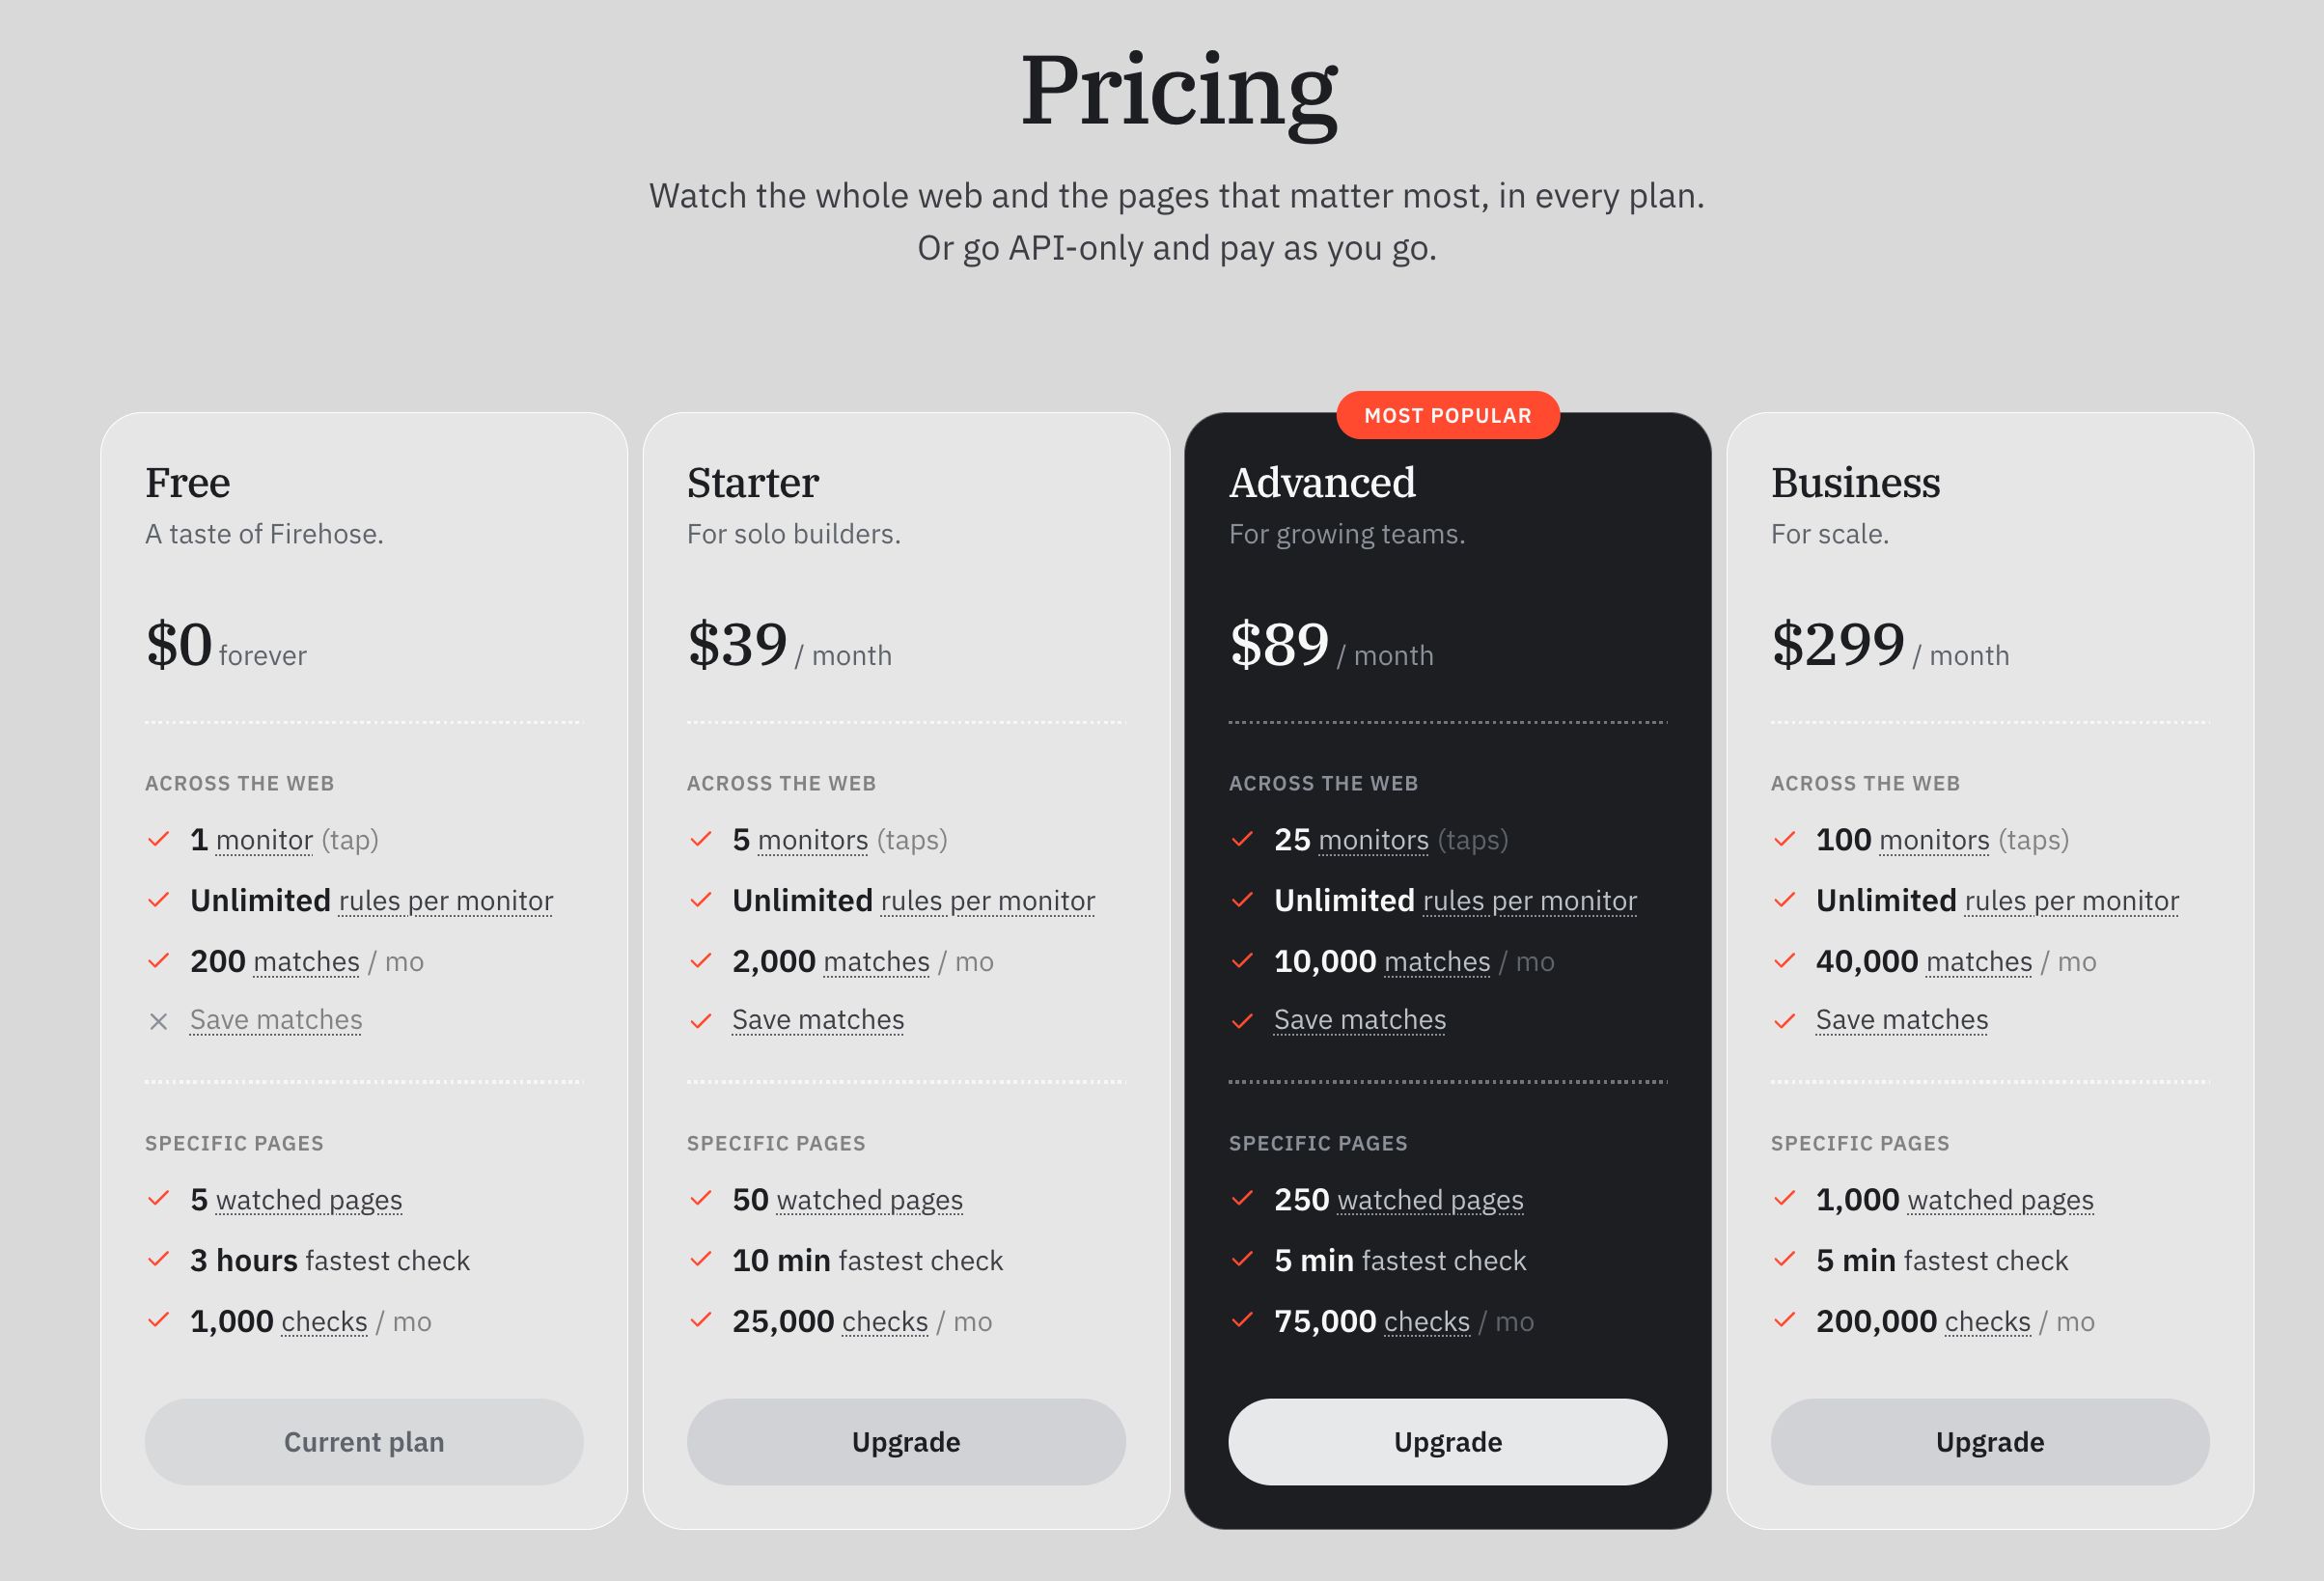Click the checkmark beside Business 1,000 watched pages
The image size is (2324, 1581).
pos(1785,1198)
